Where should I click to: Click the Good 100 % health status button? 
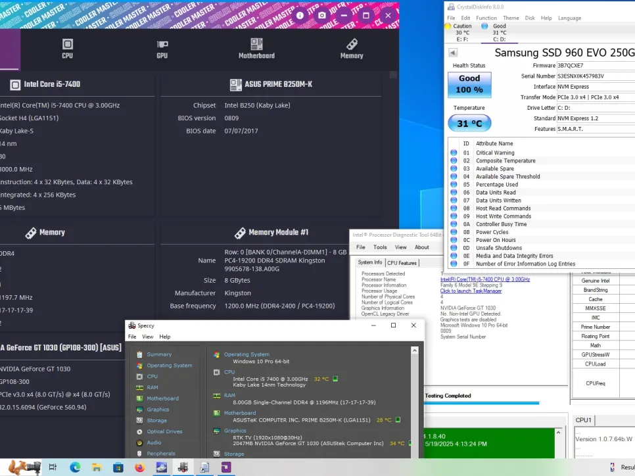[x=469, y=84]
